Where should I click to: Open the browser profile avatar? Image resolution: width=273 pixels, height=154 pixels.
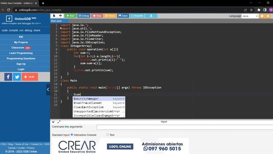pyautogui.click(x=271, y=10)
